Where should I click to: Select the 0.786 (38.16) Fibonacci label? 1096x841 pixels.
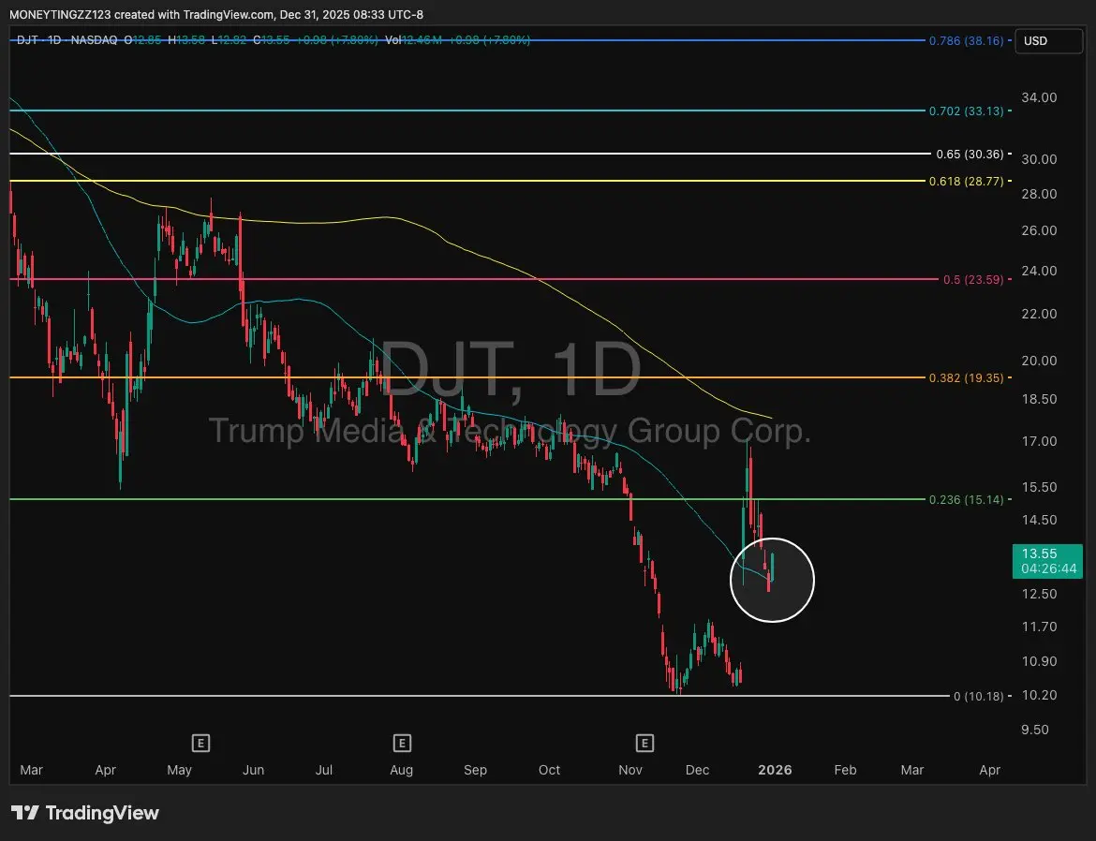[966, 41]
